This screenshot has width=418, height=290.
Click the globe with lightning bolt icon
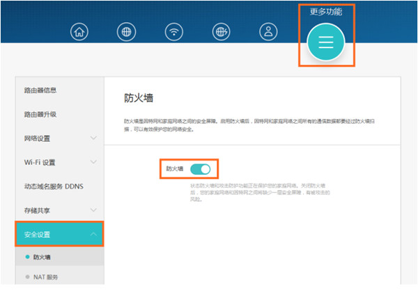tap(221, 31)
